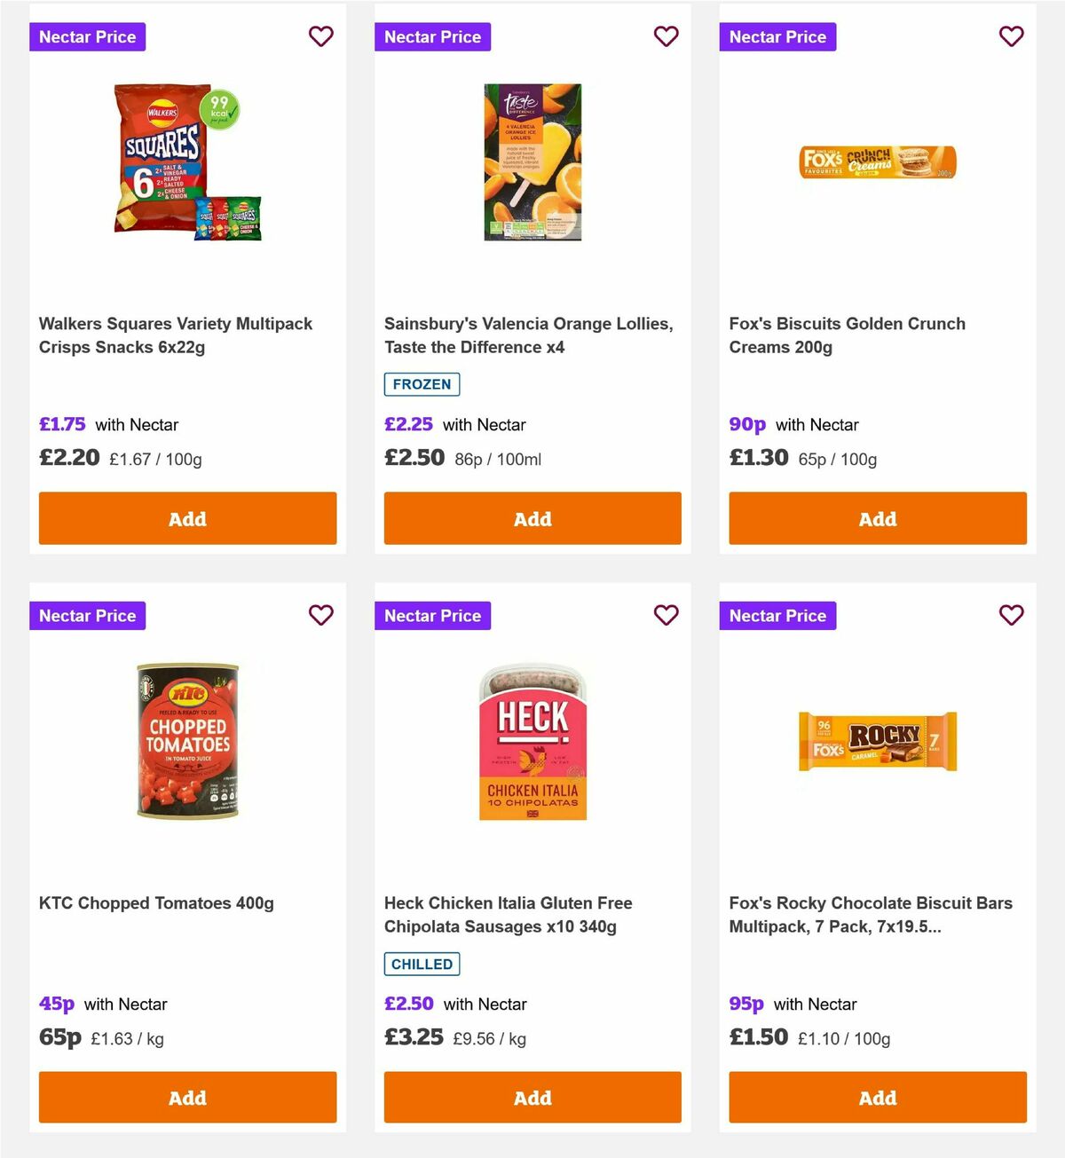Click the Nectar Price label on Fox's Rocky
This screenshot has height=1158, width=1065.
[x=777, y=615]
